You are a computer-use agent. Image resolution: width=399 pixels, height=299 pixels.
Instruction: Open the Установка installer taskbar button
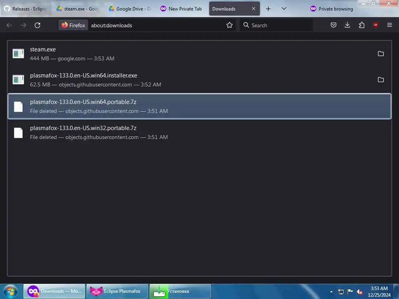click(x=180, y=291)
